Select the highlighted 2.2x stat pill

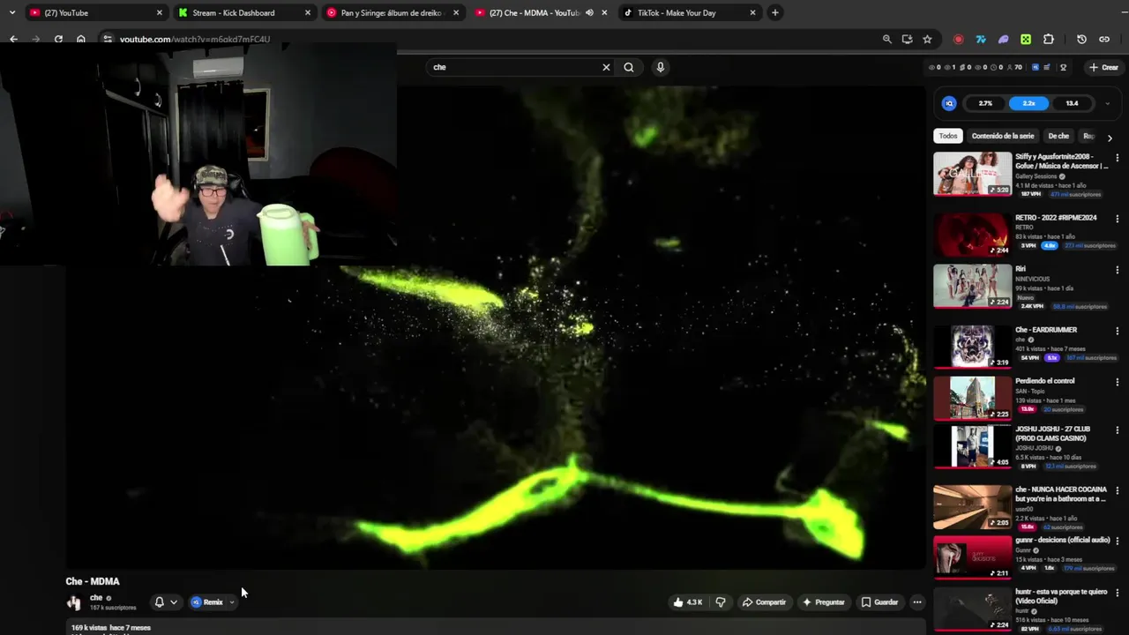[x=1028, y=103]
